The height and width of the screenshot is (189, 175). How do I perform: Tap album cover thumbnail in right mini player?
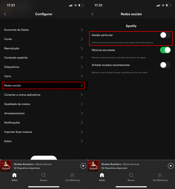click(93, 166)
